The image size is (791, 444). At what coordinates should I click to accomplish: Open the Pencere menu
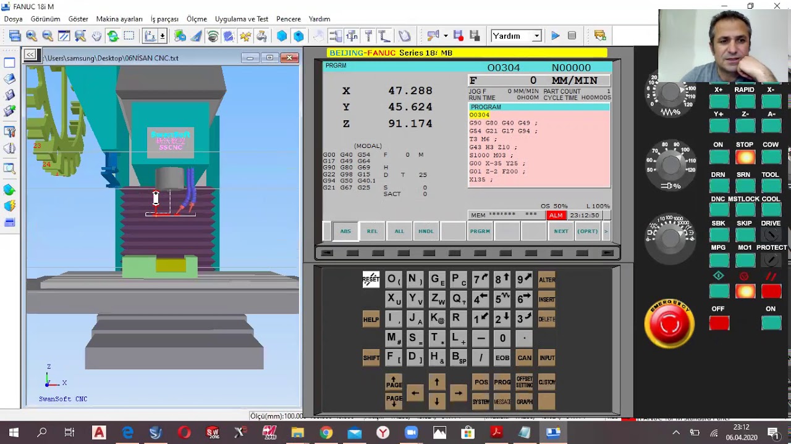pos(289,19)
